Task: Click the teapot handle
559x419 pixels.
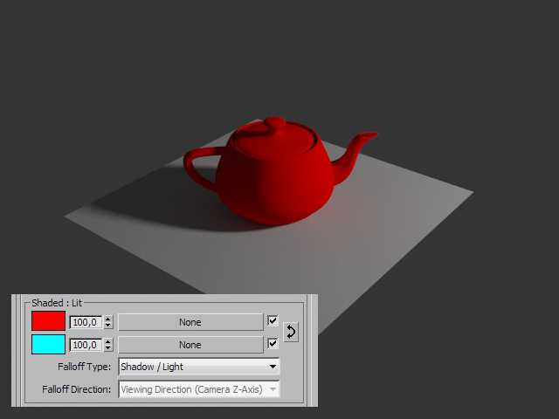Action: [197, 168]
